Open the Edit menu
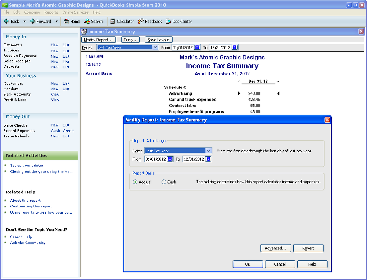The width and height of the screenshot is (367, 280). (17, 12)
